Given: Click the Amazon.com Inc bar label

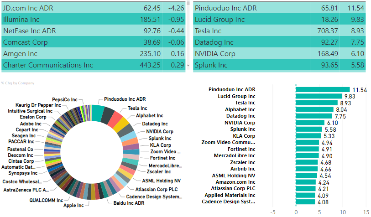Looking at the screenshot, I should (x=235, y=182).
